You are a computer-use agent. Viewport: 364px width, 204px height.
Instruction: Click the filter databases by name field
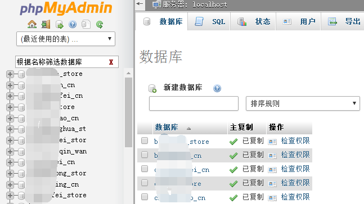pos(67,62)
